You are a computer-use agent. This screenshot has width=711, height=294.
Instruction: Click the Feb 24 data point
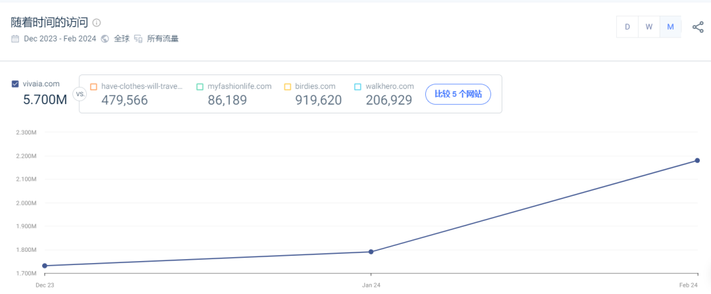click(x=697, y=160)
